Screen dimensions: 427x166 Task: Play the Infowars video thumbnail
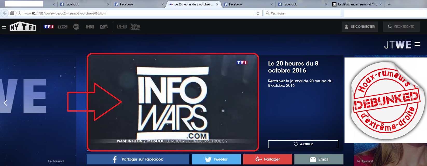pos(173,102)
